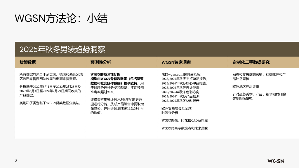Select paragraph starting '分析基于2022年8月1日'

click(x=50, y=91)
